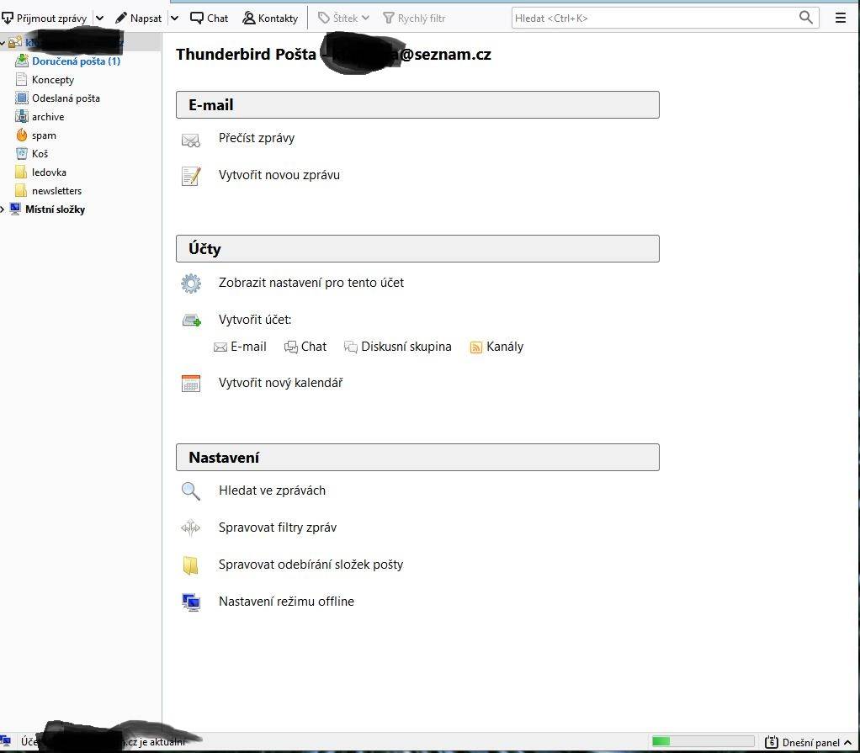
Task: Click the Přečíst zprávy link
Action: (x=256, y=138)
